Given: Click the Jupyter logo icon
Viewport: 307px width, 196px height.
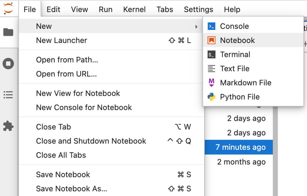Looking at the screenshot, I should click(8, 8).
